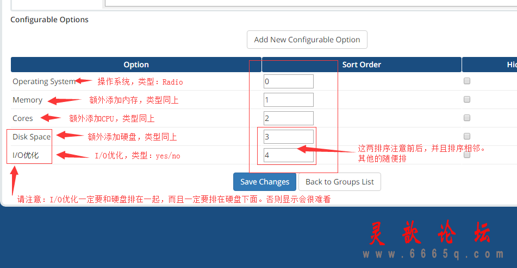Image resolution: width=517 pixels, height=268 pixels.
Task: Toggle hidden checkbox for I/O优化 row
Action: pos(467,155)
